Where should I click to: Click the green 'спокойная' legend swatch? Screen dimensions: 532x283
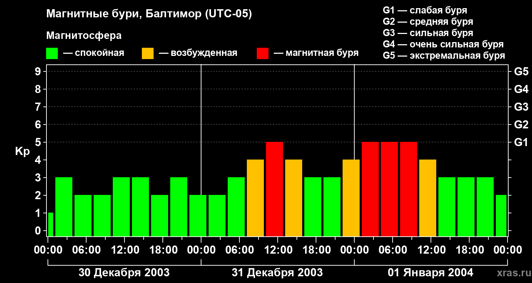coord(52,53)
